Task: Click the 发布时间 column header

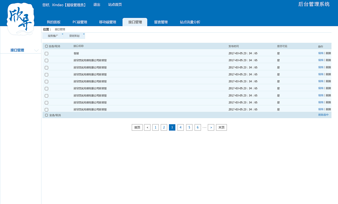Action: [234, 46]
